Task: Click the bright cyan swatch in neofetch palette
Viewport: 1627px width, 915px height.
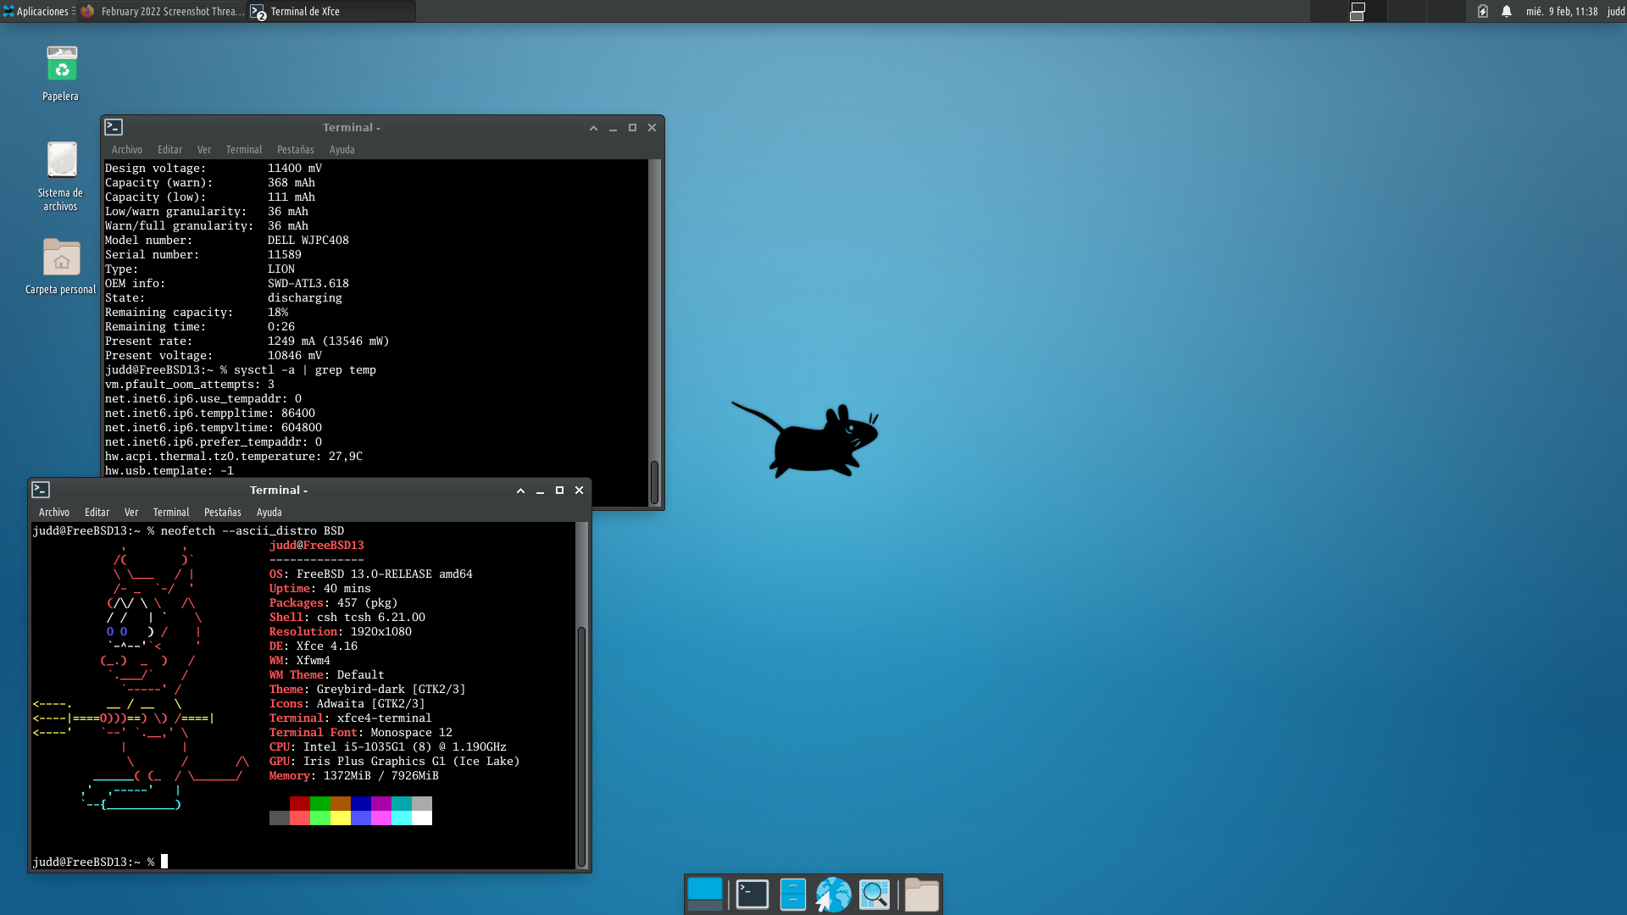Action: [402, 818]
